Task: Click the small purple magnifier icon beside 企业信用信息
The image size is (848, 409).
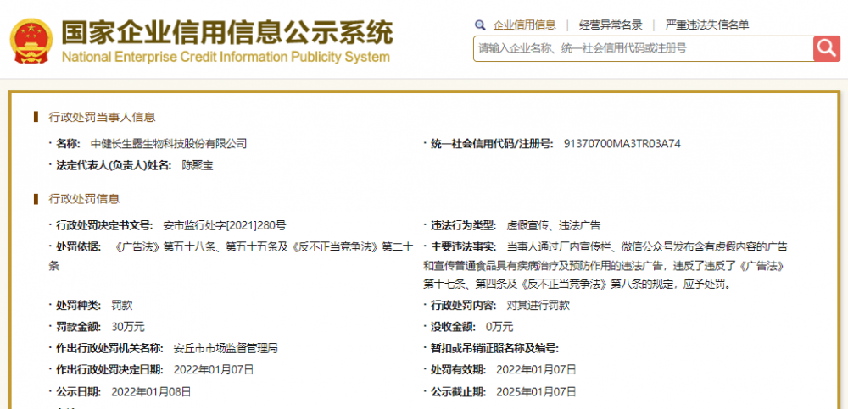Action: click(x=480, y=25)
